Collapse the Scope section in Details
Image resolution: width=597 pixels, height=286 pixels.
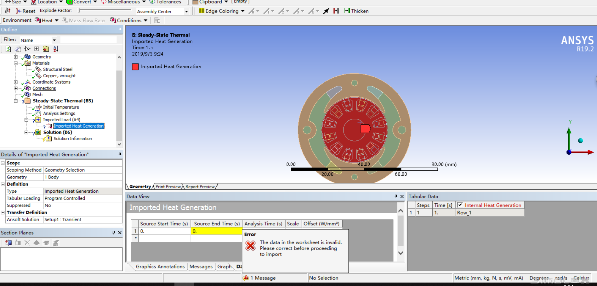tap(3, 163)
